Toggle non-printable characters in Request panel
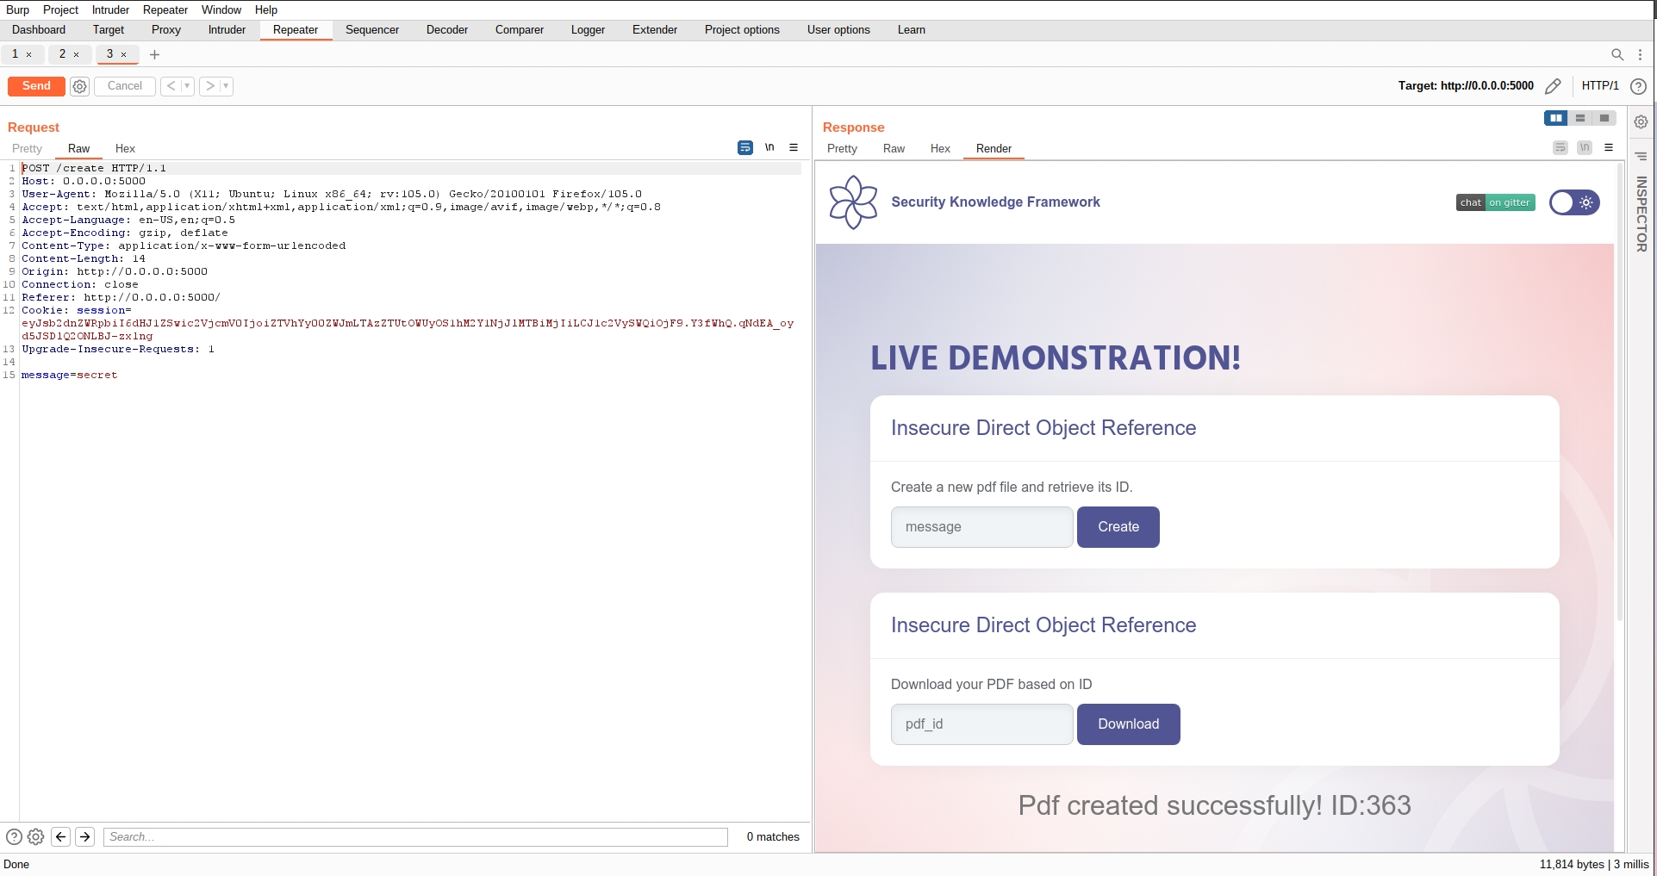The image size is (1657, 876). pos(769,148)
